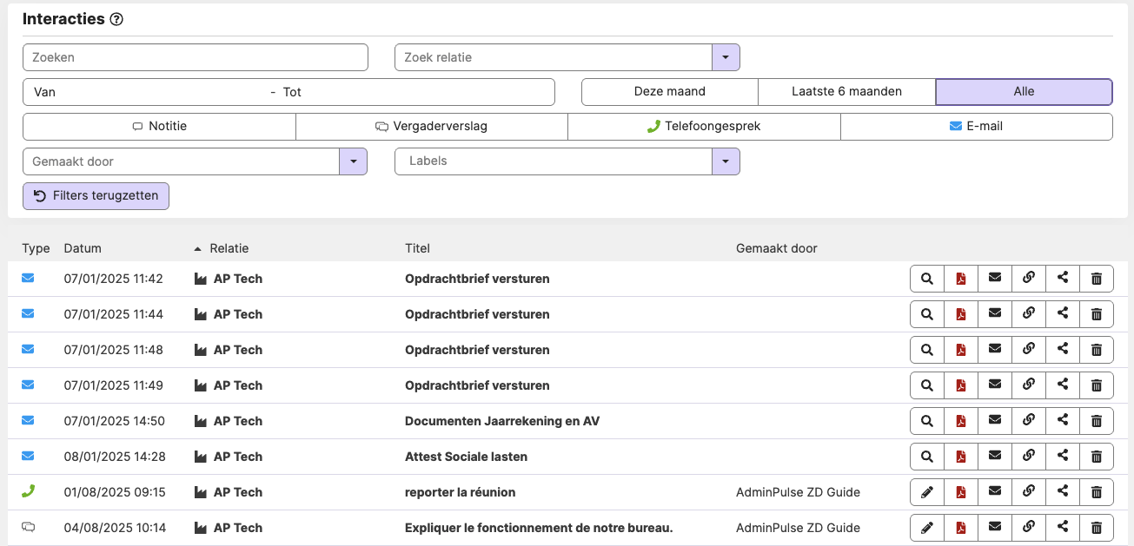This screenshot has height=546, width=1134.
Task: Click the date 07/01/2025 11:48
Action: [x=114, y=350]
